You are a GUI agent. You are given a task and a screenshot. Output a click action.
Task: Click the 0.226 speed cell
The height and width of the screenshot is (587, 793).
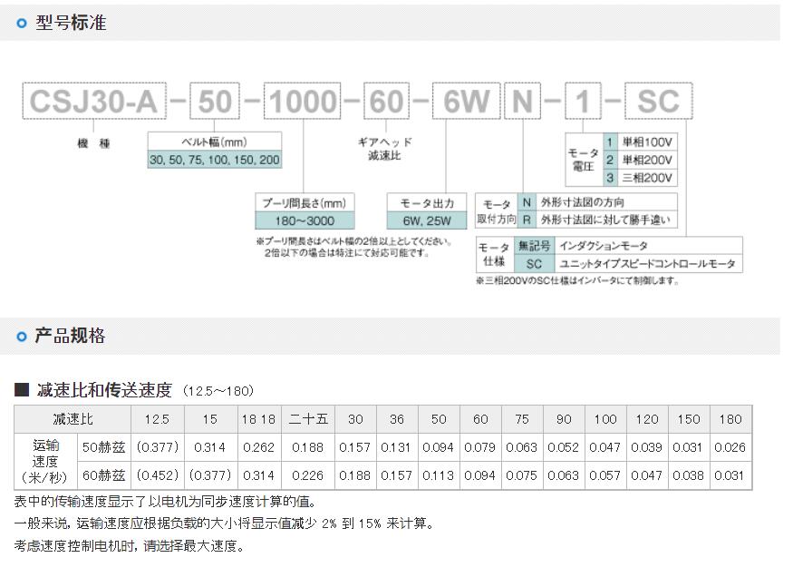coord(308,475)
